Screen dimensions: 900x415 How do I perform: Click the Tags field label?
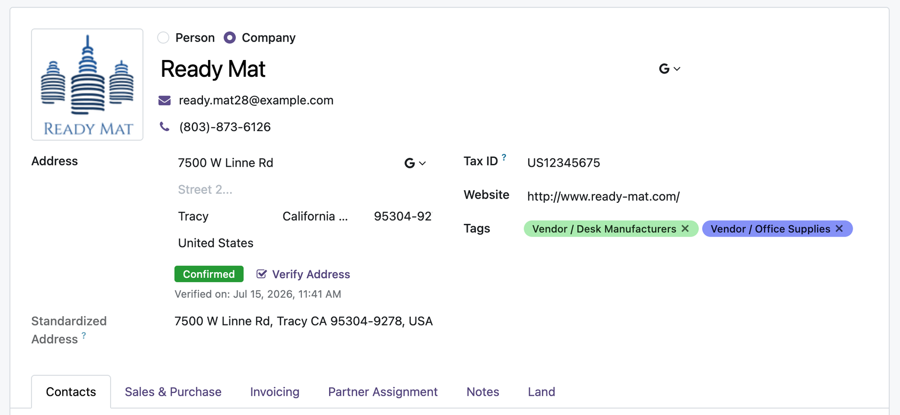(477, 229)
